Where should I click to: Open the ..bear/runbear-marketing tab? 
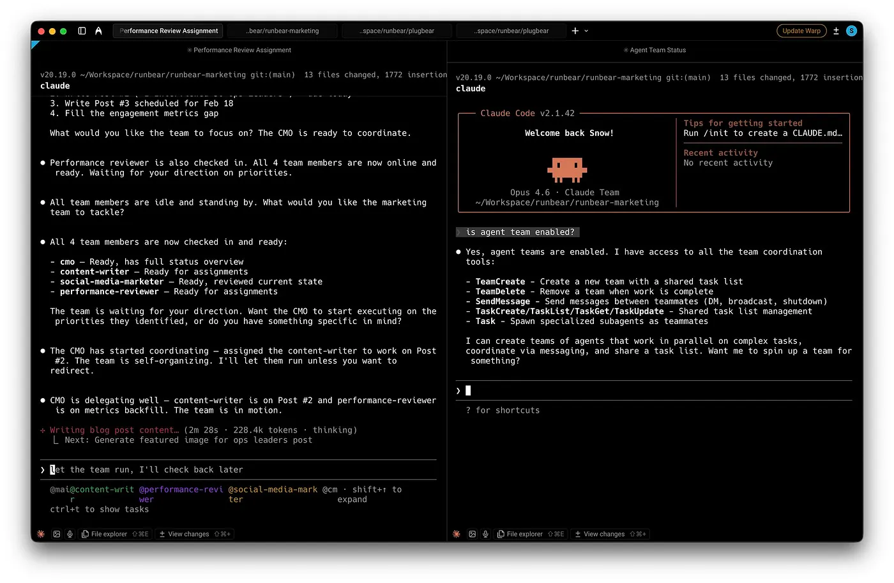(x=282, y=31)
